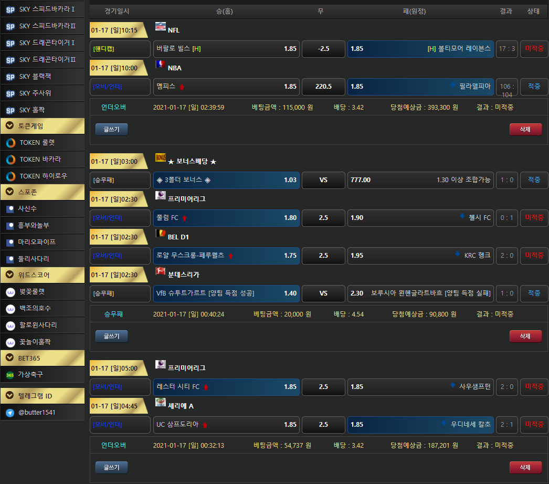Image resolution: width=549 pixels, height=484 pixels.
Task: Delete the 54,737원 bet slip
Action: click(x=525, y=467)
